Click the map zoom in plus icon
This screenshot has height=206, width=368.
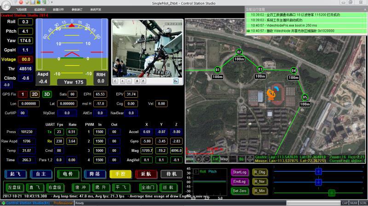click(x=198, y=159)
